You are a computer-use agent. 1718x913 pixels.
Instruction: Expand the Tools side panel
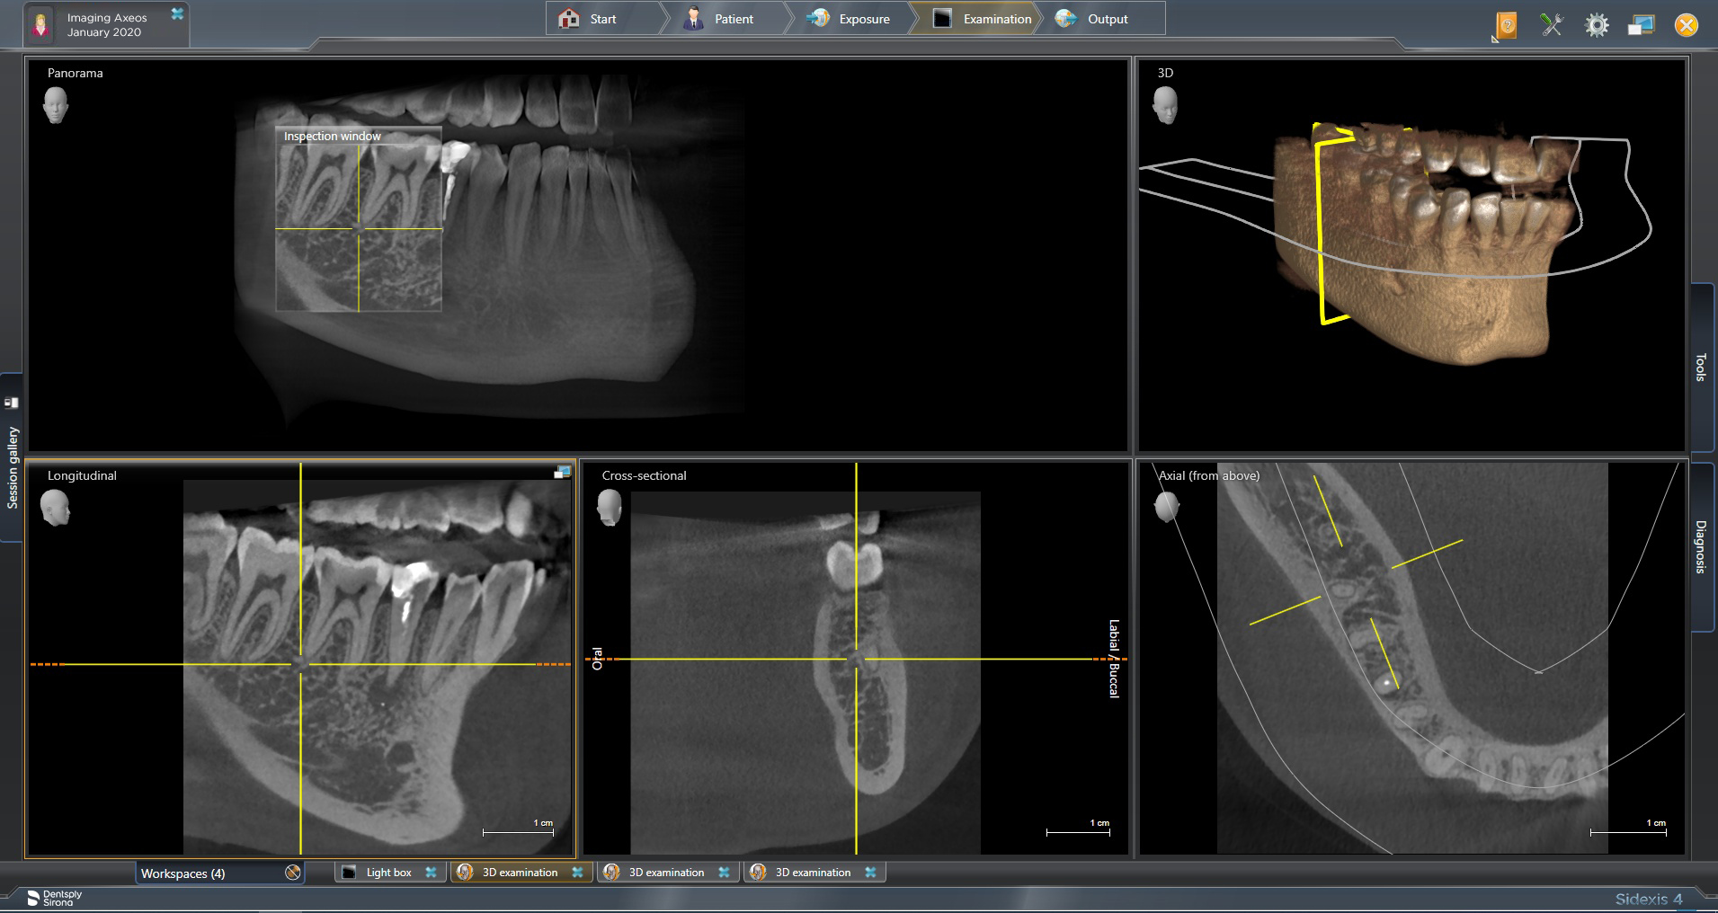point(1701,367)
